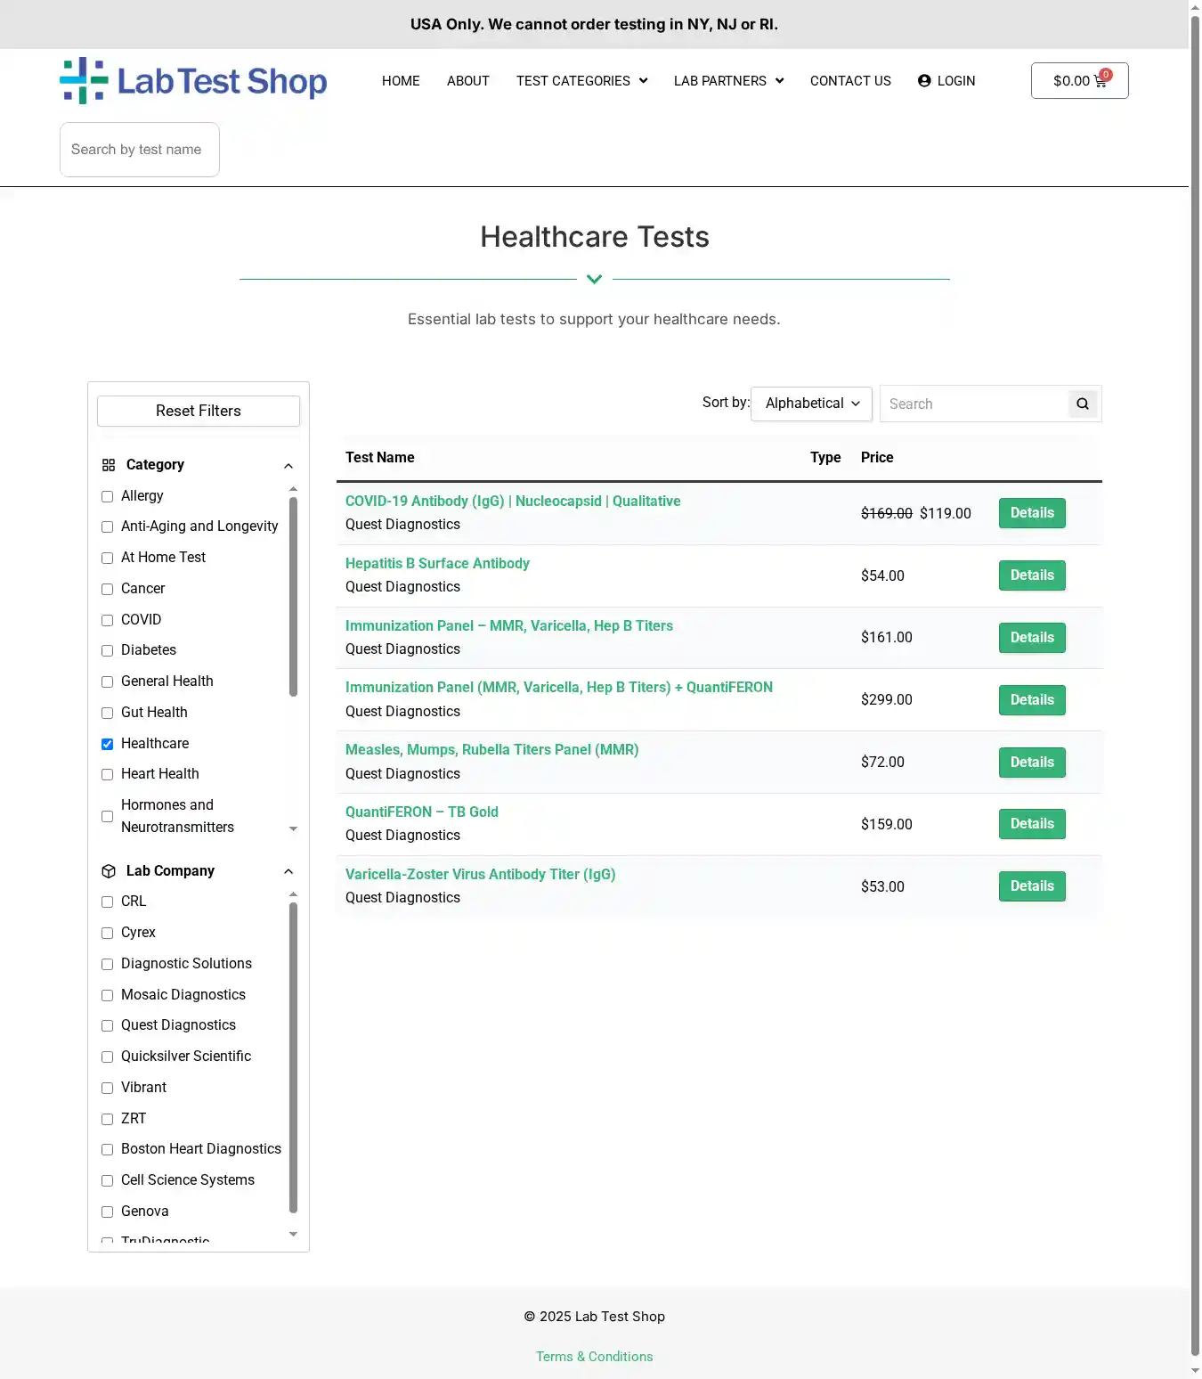Screen dimensions: 1202x1379
Task: Check the Quest Diagnostics lab checkbox
Action: [108, 1025]
